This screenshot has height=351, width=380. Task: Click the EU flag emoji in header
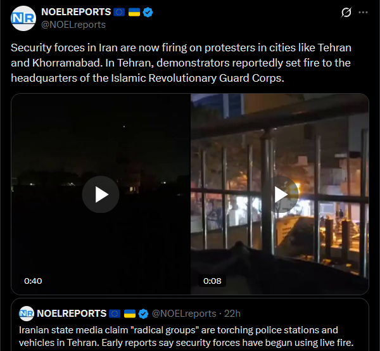pyautogui.click(x=119, y=12)
